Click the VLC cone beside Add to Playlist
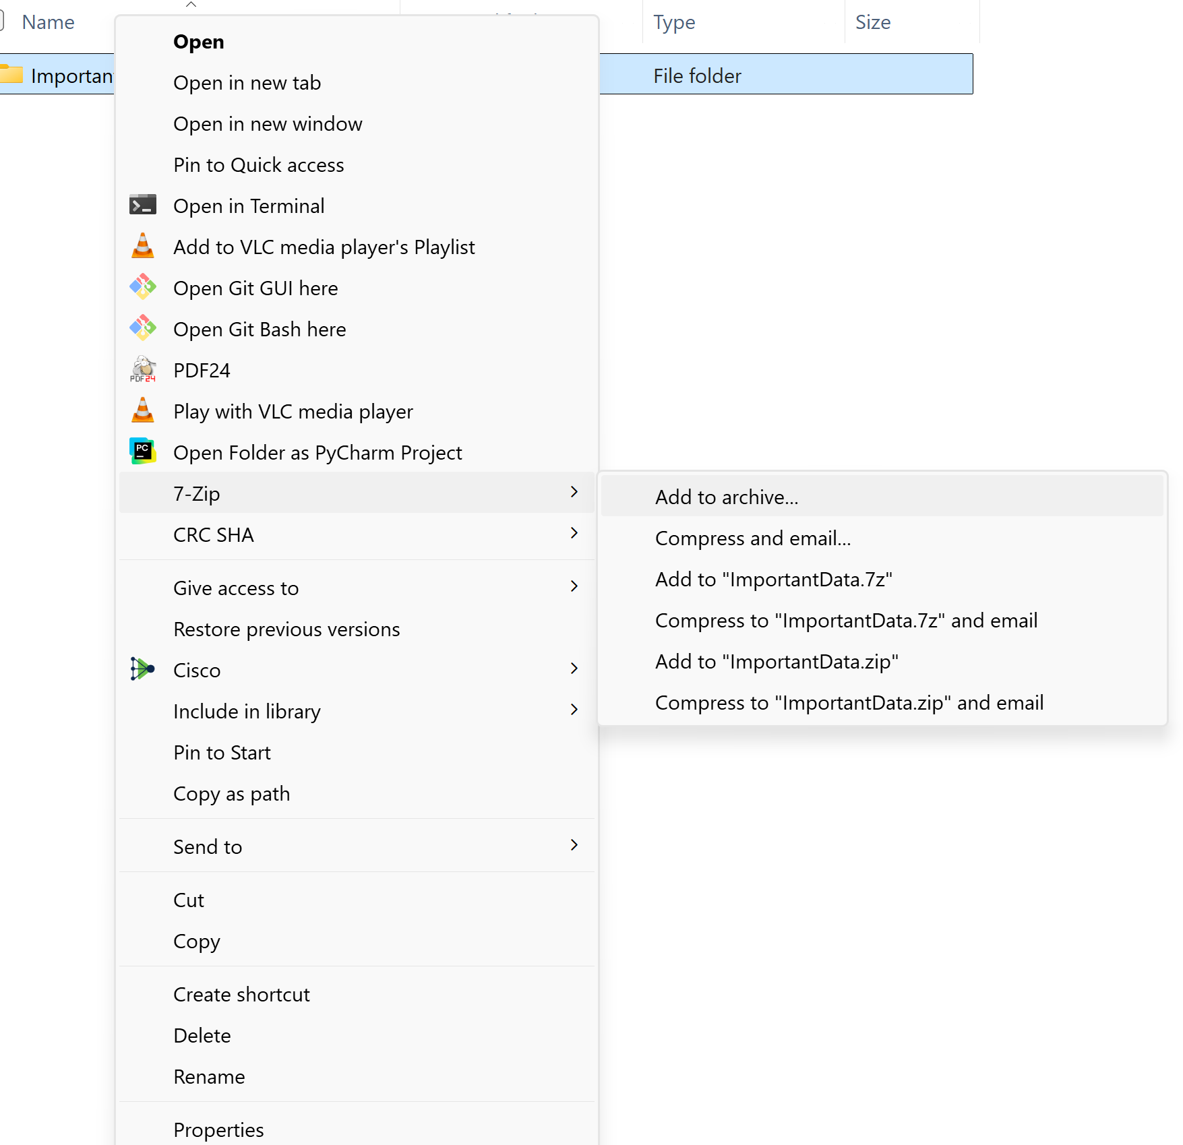This screenshot has width=1183, height=1145. point(142,247)
